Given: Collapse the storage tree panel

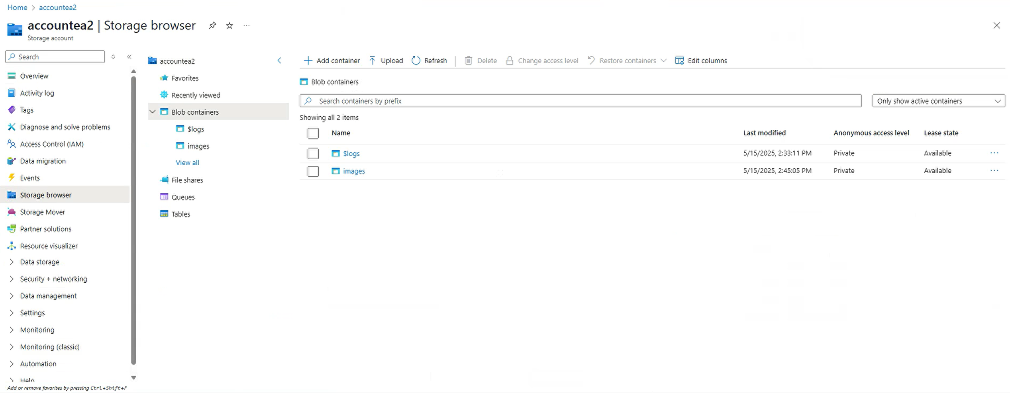Looking at the screenshot, I should [x=279, y=61].
